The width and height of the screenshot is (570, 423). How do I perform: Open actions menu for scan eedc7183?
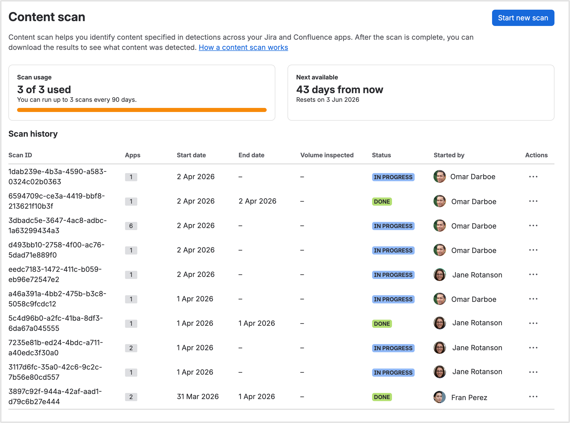coord(533,274)
